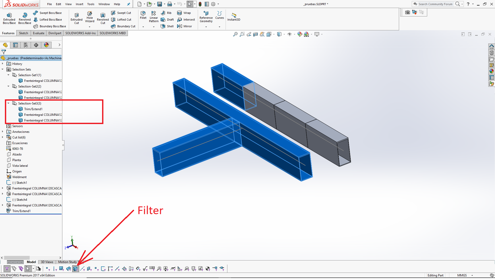Image resolution: width=495 pixels, height=279 pixels.
Task: Click the Zoom to Fit icon
Action: point(235,34)
